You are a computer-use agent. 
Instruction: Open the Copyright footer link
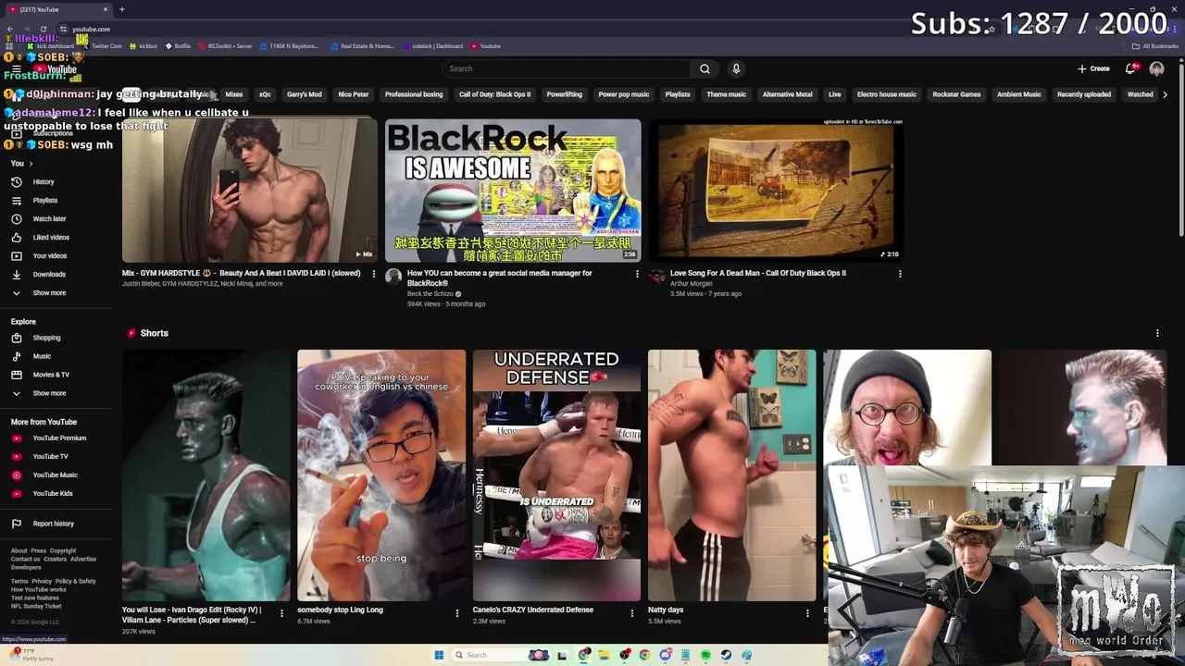click(63, 551)
